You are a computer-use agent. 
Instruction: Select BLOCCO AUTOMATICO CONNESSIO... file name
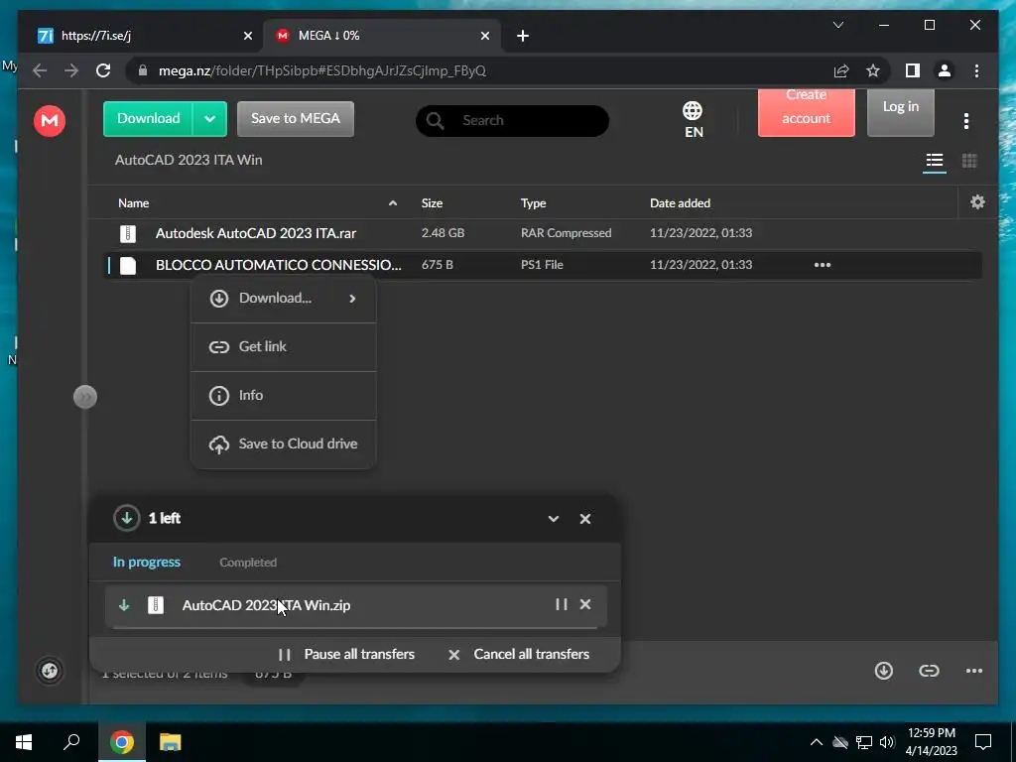(279, 265)
